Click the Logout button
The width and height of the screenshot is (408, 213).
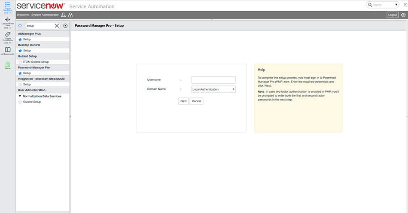(393, 15)
